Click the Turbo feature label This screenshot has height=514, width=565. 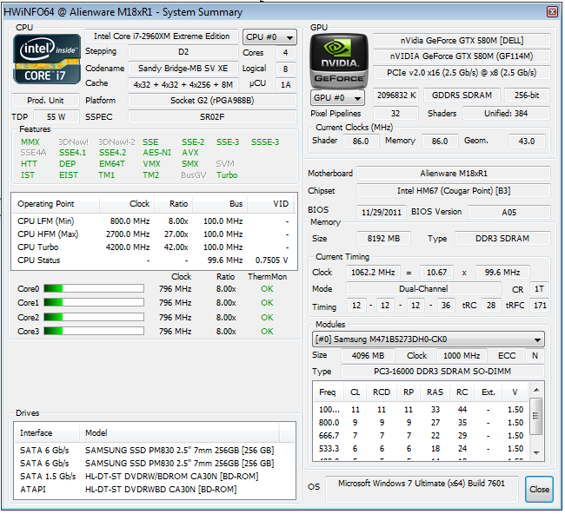(x=227, y=175)
